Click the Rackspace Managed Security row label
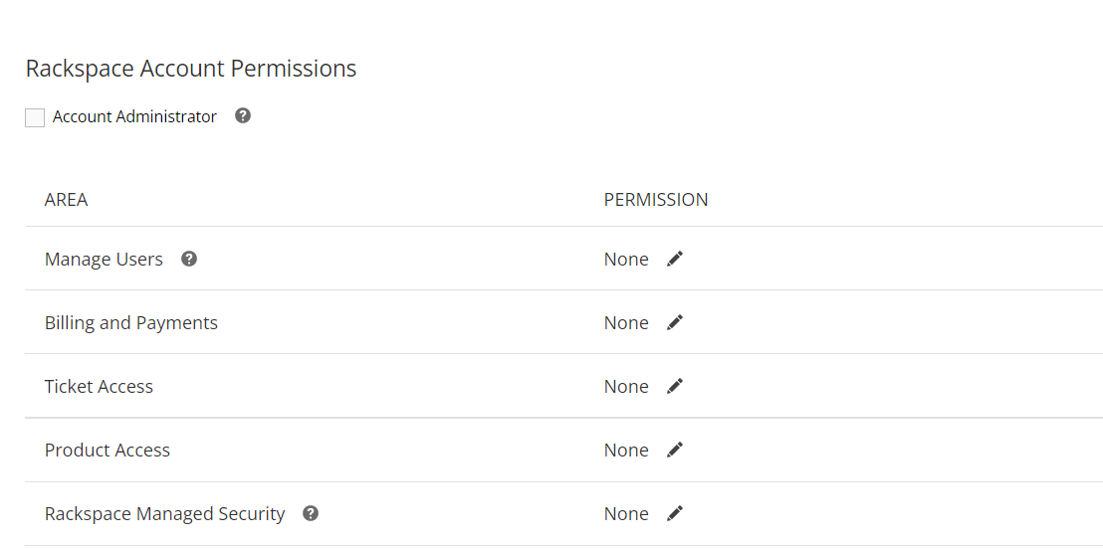This screenshot has height=548, width=1103. (x=165, y=513)
